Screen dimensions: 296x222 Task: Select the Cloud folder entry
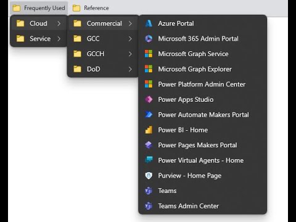39,23
